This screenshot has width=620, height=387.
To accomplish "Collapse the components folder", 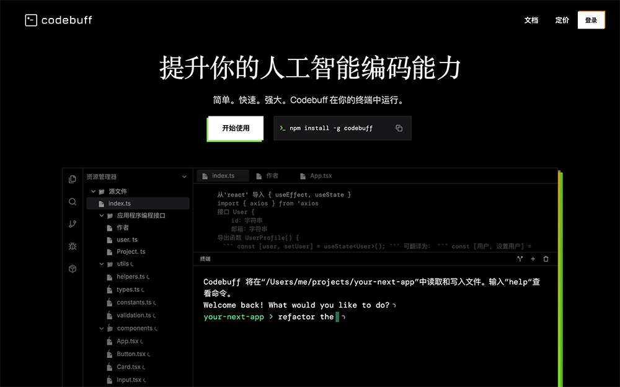I will coord(101,328).
